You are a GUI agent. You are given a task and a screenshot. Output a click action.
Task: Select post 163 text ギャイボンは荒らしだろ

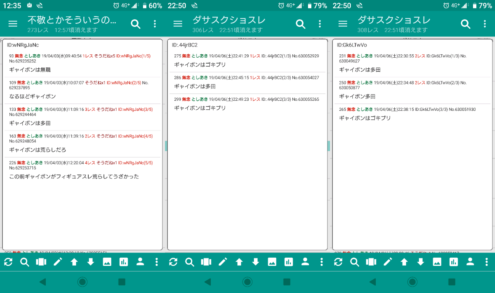(38, 150)
